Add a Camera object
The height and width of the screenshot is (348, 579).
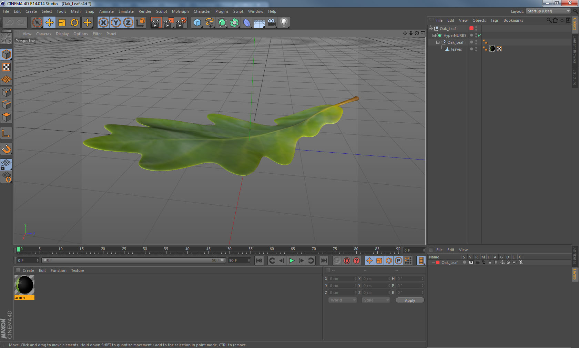(x=272, y=23)
